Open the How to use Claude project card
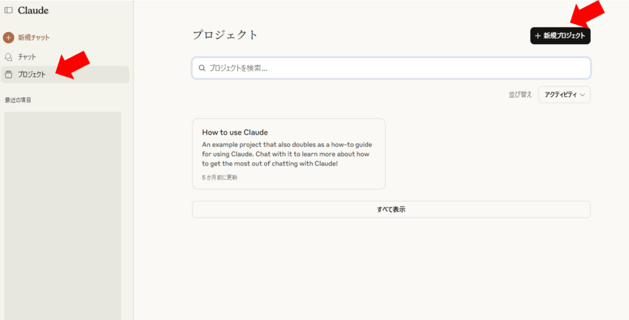The width and height of the screenshot is (629, 320). click(x=289, y=154)
